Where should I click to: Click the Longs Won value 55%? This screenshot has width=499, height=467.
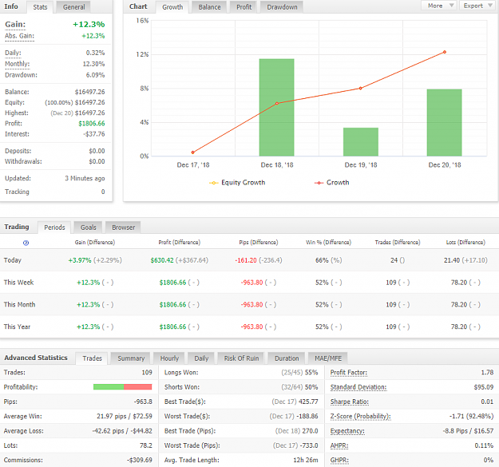coord(311,373)
